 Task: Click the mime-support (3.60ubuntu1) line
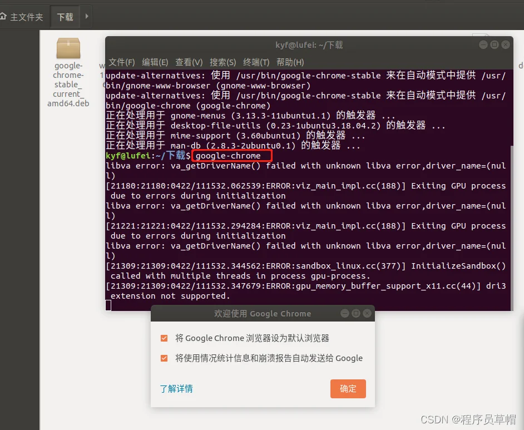(236, 136)
